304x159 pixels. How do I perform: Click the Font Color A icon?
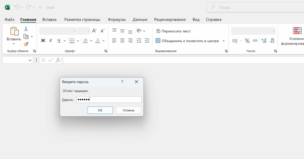pyautogui.click(x=98, y=41)
